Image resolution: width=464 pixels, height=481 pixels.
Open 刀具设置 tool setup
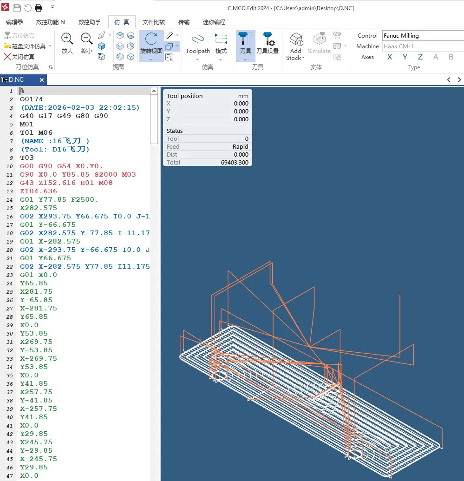[268, 43]
